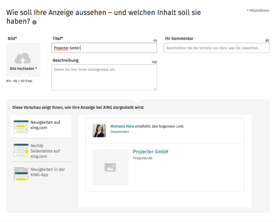Click the ad image placeholder thumbnail

tap(110, 167)
